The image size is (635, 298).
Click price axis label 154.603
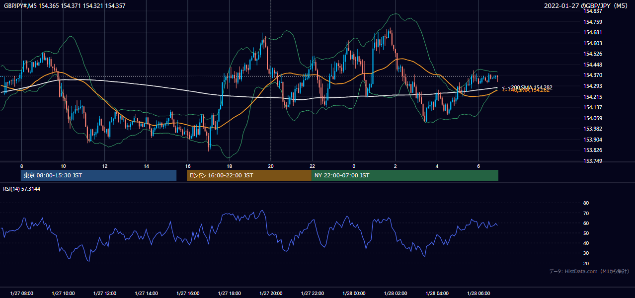(x=593, y=43)
